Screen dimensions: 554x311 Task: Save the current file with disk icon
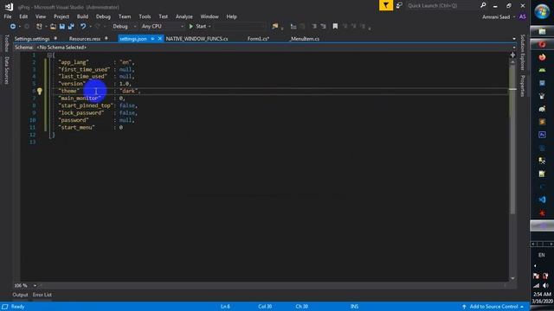62,27
